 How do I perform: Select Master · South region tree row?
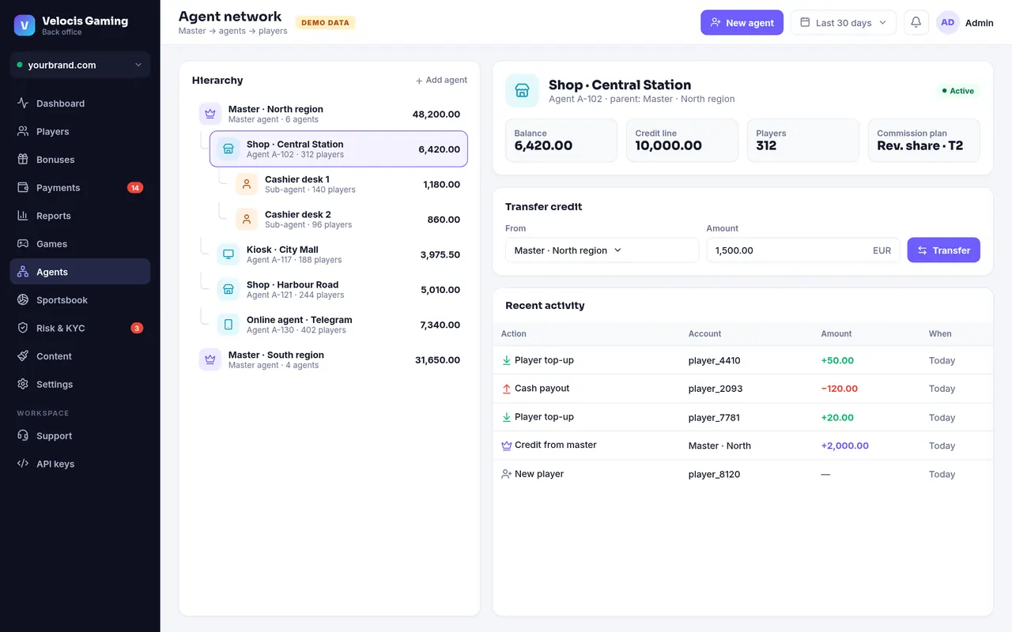click(x=330, y=359)
